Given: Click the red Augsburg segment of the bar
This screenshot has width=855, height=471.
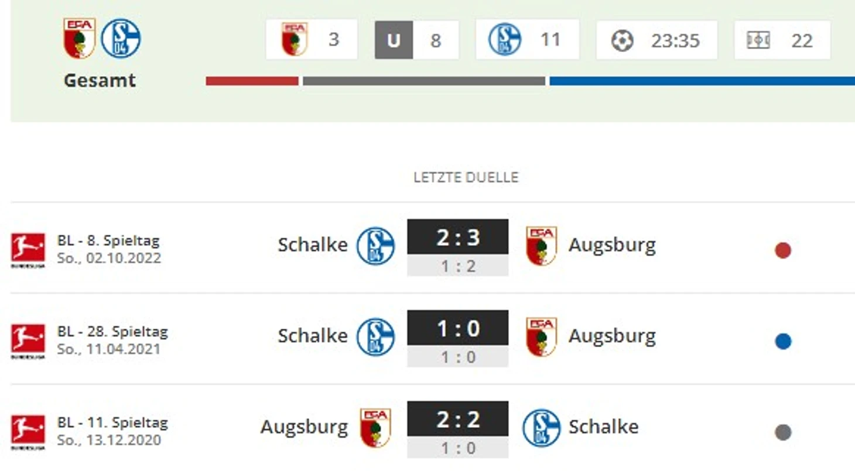Looking at the screenshot, I should click(252, 81).
